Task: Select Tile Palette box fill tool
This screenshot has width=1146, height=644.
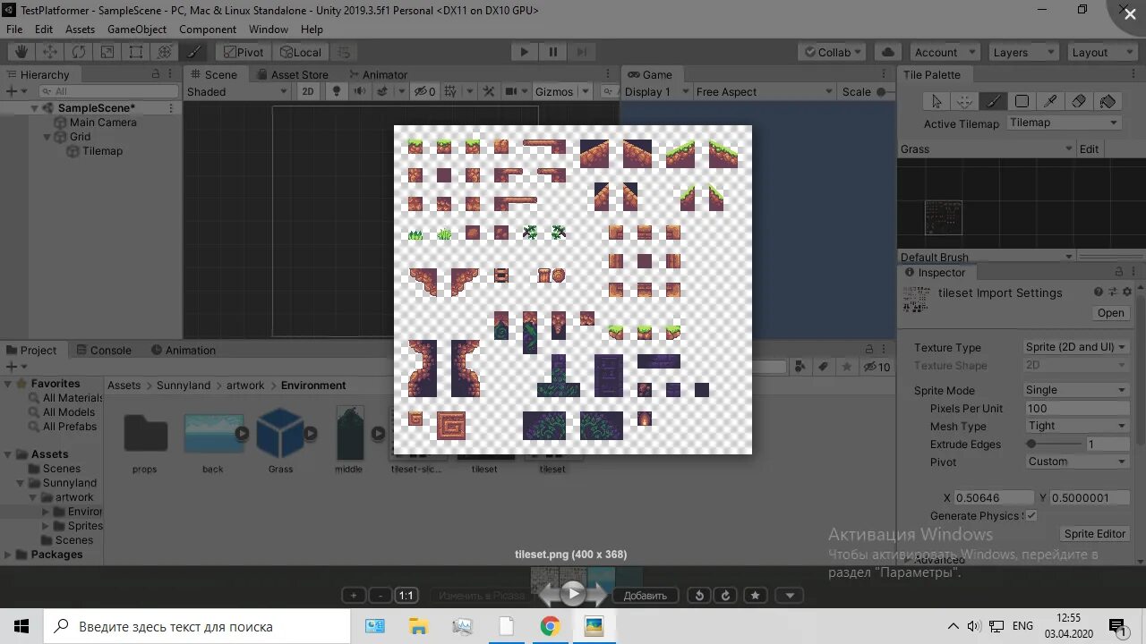Action: point(1021,101)
